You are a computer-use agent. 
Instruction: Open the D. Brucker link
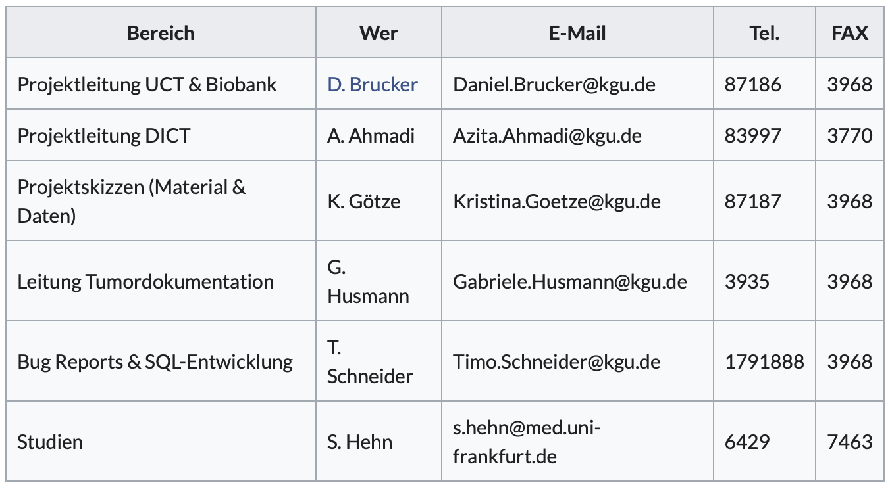click(373, 84)
